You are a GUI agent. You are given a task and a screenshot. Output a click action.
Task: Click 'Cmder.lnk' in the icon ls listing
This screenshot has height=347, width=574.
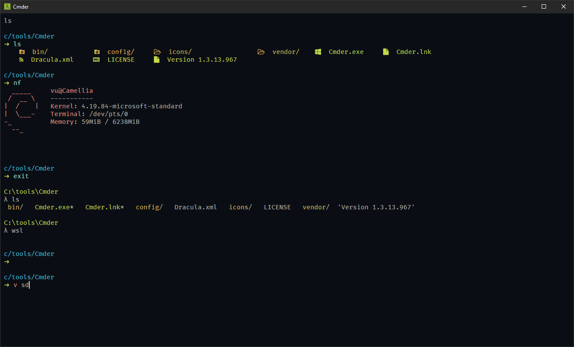414,52
